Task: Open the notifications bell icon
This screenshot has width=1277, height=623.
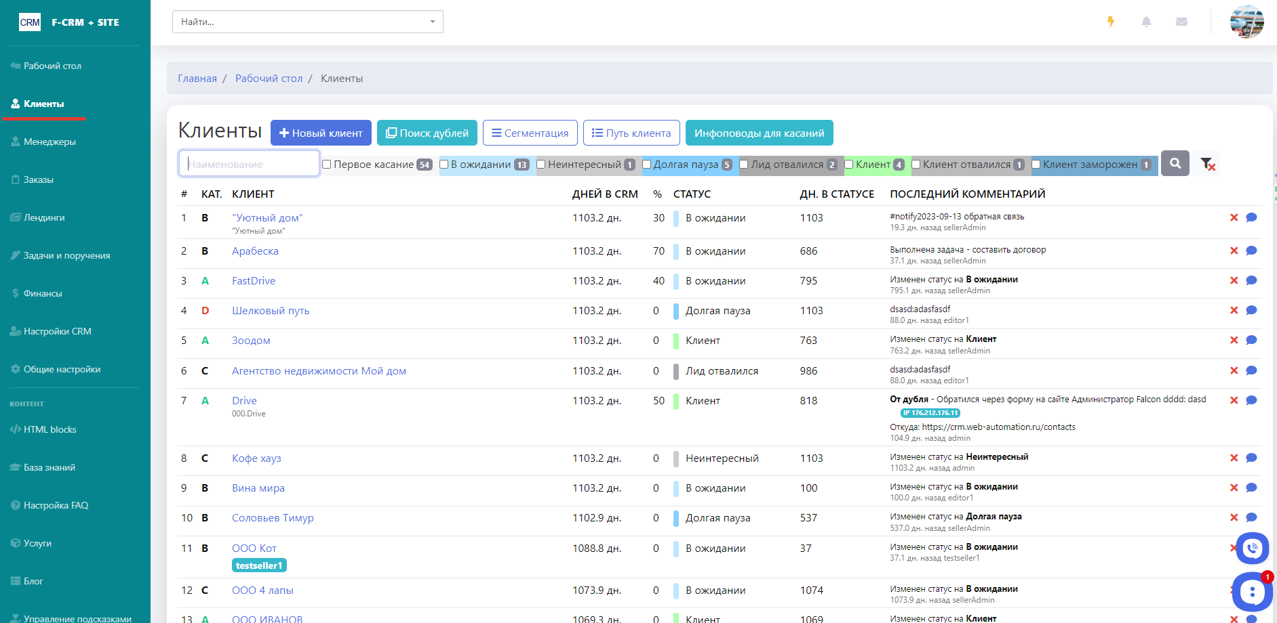Action: 1146,22
